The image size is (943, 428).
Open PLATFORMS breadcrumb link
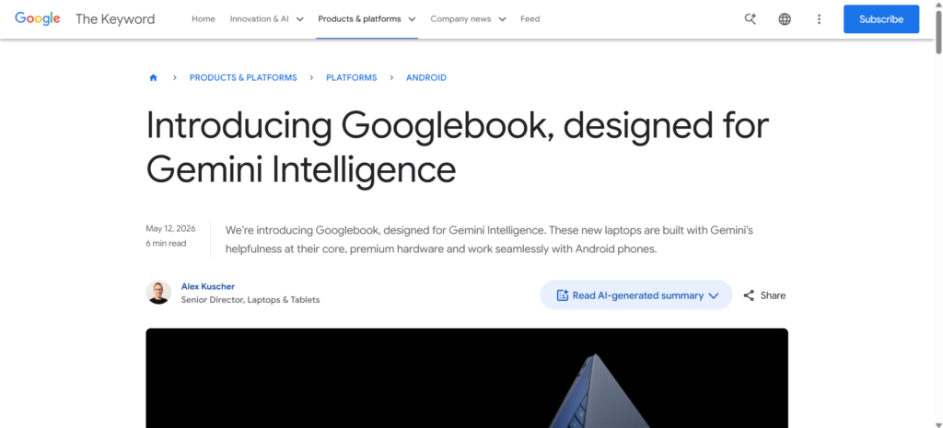351,77
